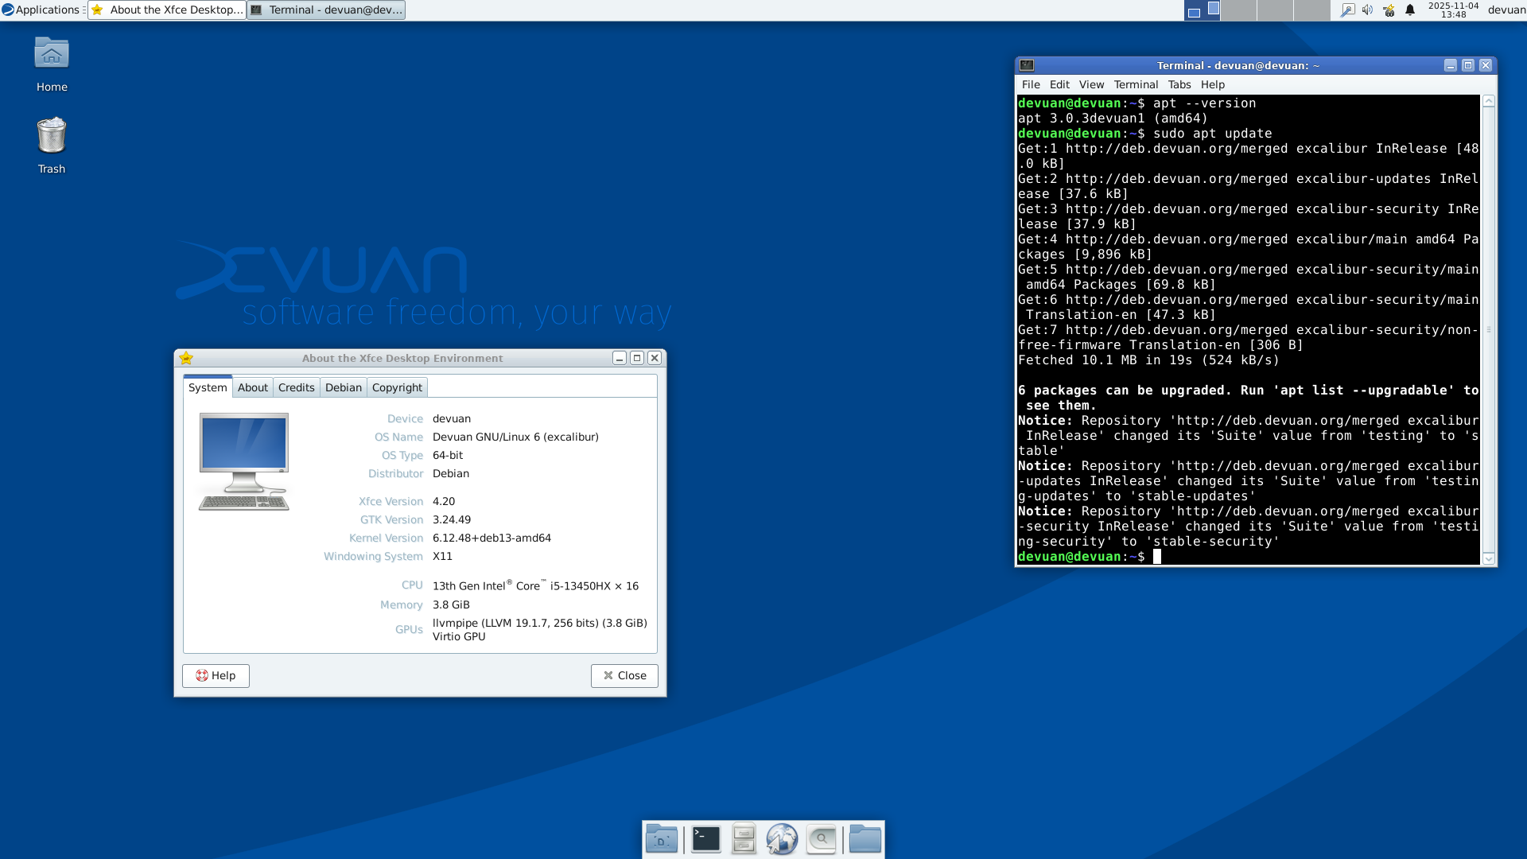
Task: Open the web browser globe icon in dock
Action: [783, 838]
